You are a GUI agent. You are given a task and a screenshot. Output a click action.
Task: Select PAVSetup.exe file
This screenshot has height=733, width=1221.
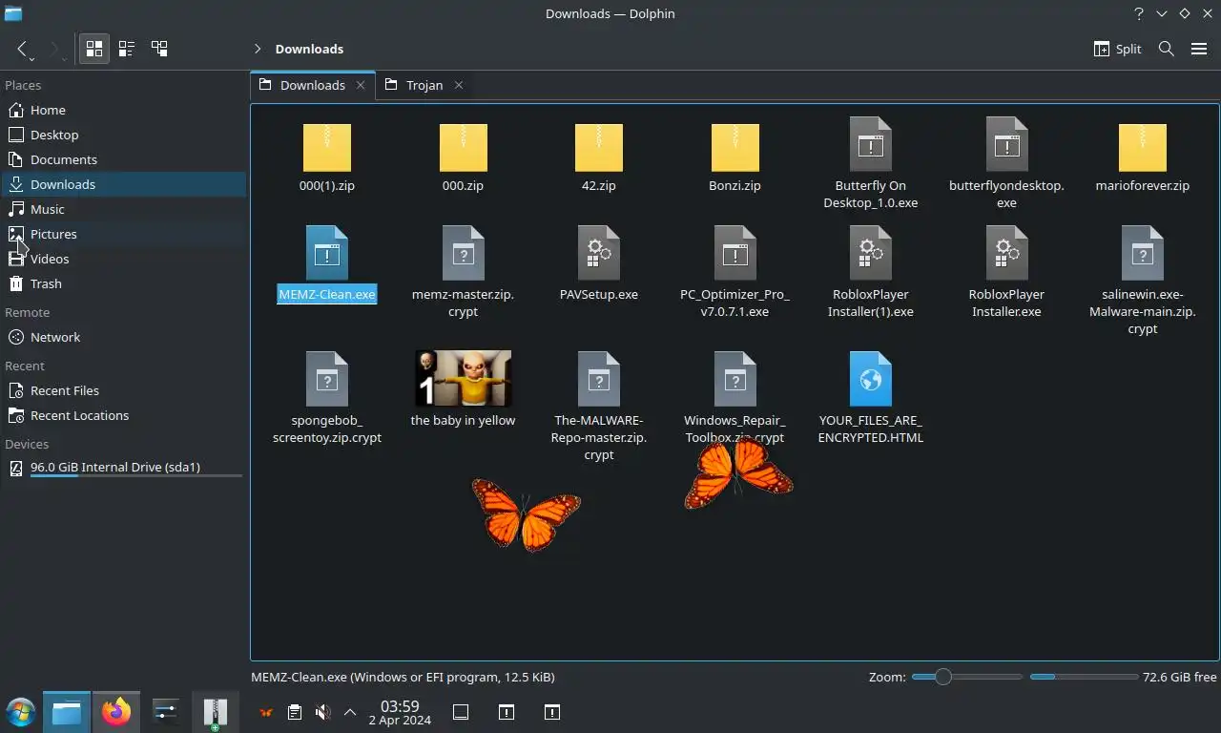[599, 265]
